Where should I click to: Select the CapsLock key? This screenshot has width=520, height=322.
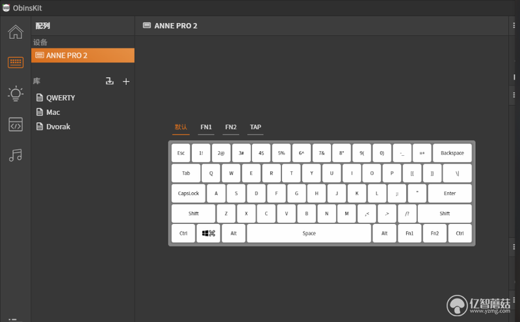coord(188,193)
